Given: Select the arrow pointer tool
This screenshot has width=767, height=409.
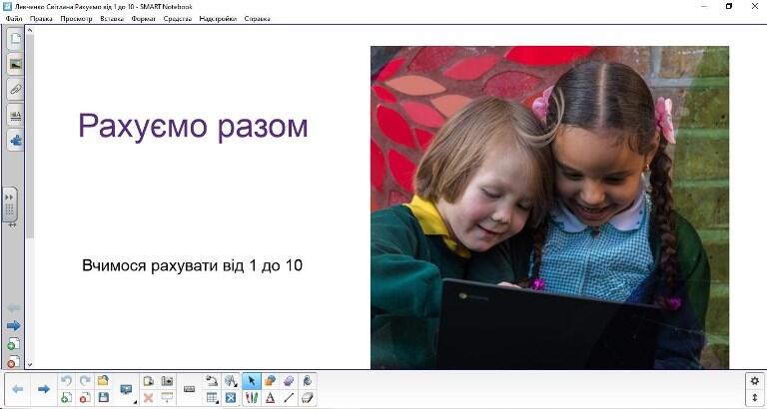Looking at the screenshot, I should coord(252,381).
